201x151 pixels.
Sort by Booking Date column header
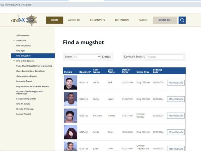coord(157,71)
